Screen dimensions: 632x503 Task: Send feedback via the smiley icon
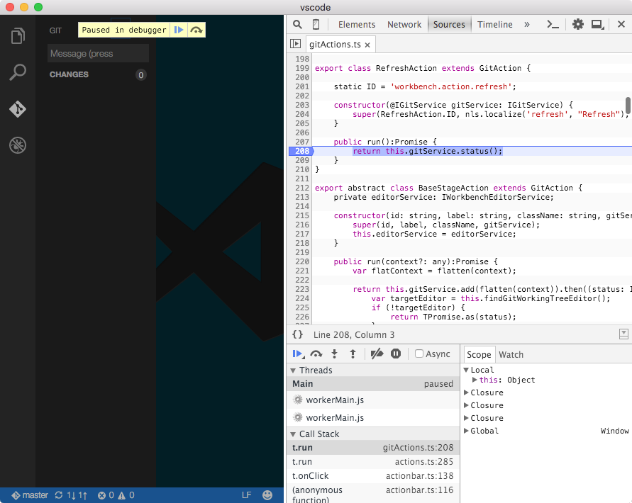pos(267,495)
